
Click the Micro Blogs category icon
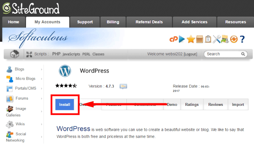[x=10, y=79]
